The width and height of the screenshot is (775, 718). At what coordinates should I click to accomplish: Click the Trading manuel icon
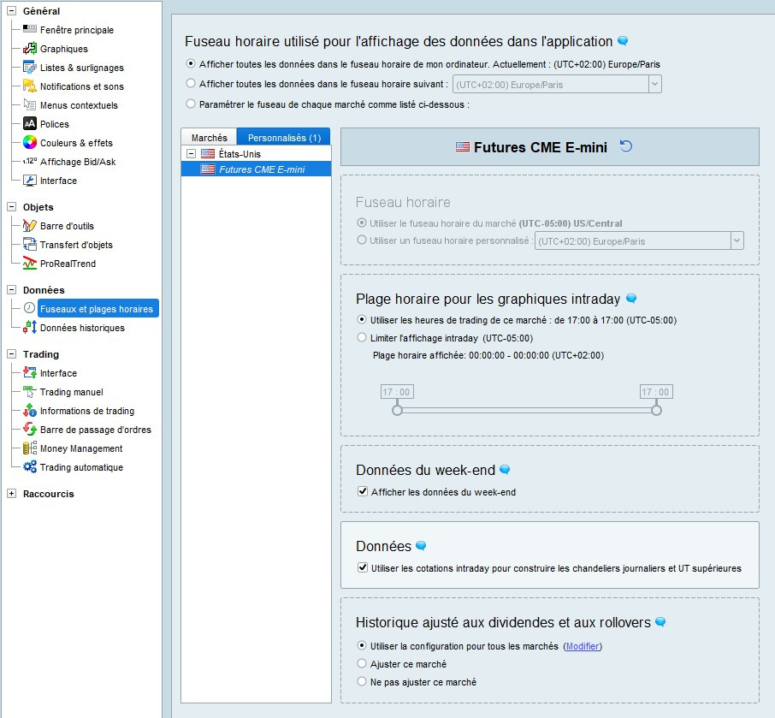click(30, 391)
